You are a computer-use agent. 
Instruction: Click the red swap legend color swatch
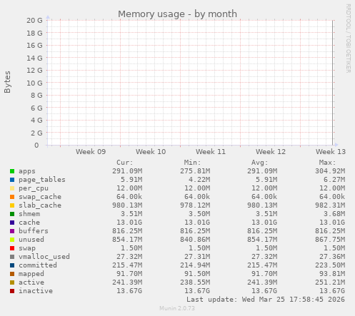coord(12,248)
